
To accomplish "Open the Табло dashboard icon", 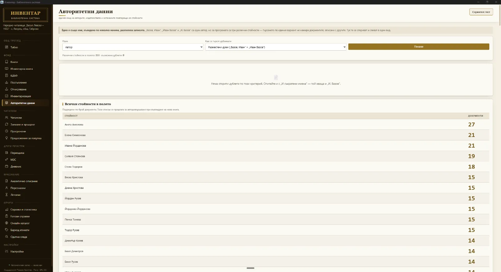I will [7, 47].
